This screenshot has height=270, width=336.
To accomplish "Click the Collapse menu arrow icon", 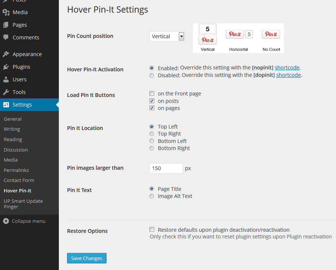I will pos(6,221).
